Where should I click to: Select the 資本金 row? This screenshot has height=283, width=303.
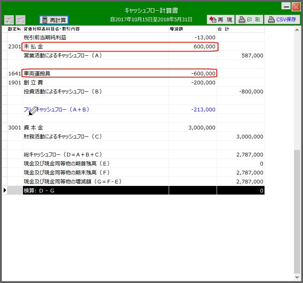pyautogui.click(x=96, y=127)
